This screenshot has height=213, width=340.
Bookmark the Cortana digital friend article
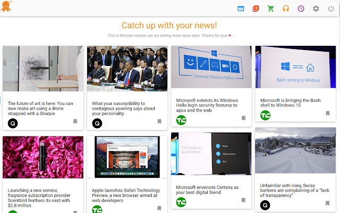click(x=243, y=200)
